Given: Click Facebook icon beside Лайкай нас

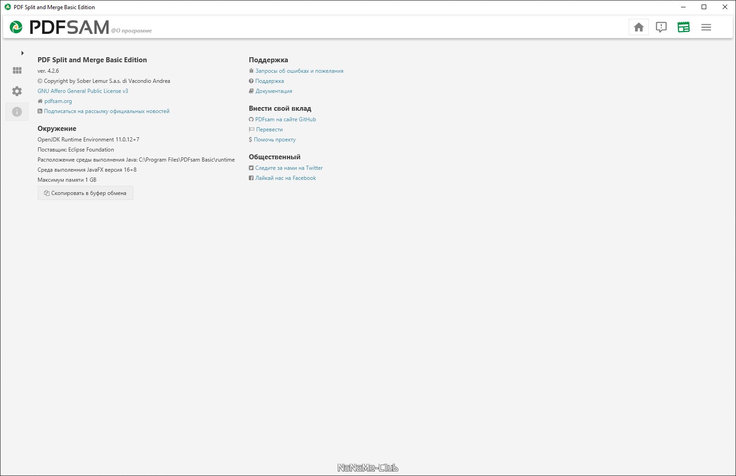Looking at the screenshot, I should point(251,178).
